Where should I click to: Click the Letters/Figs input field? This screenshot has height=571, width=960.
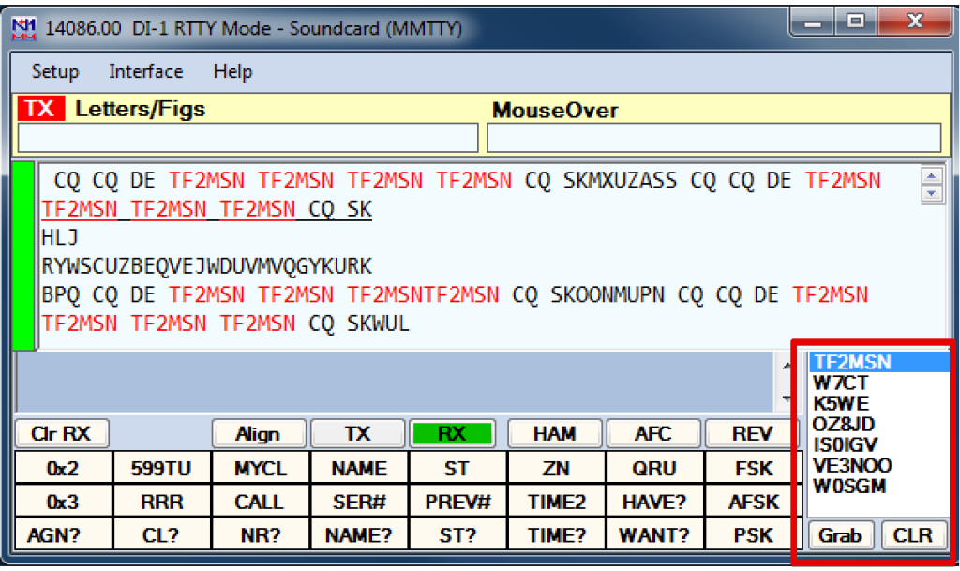point(247,138)
